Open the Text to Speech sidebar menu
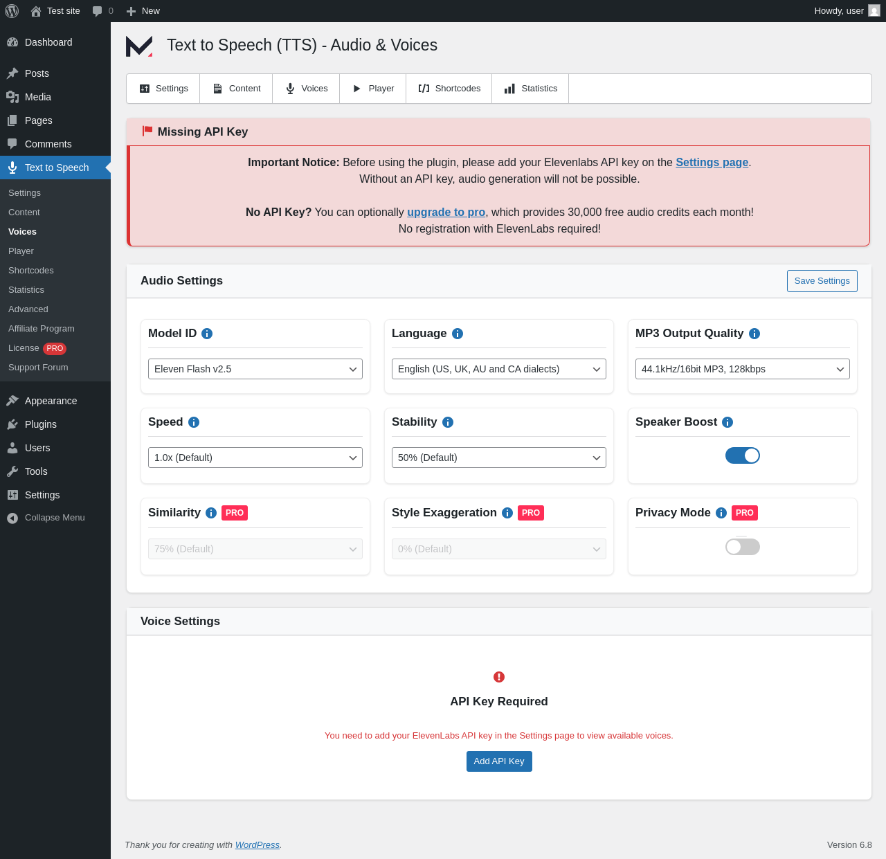The image size is (886, 859). click(x=55, y=168)
